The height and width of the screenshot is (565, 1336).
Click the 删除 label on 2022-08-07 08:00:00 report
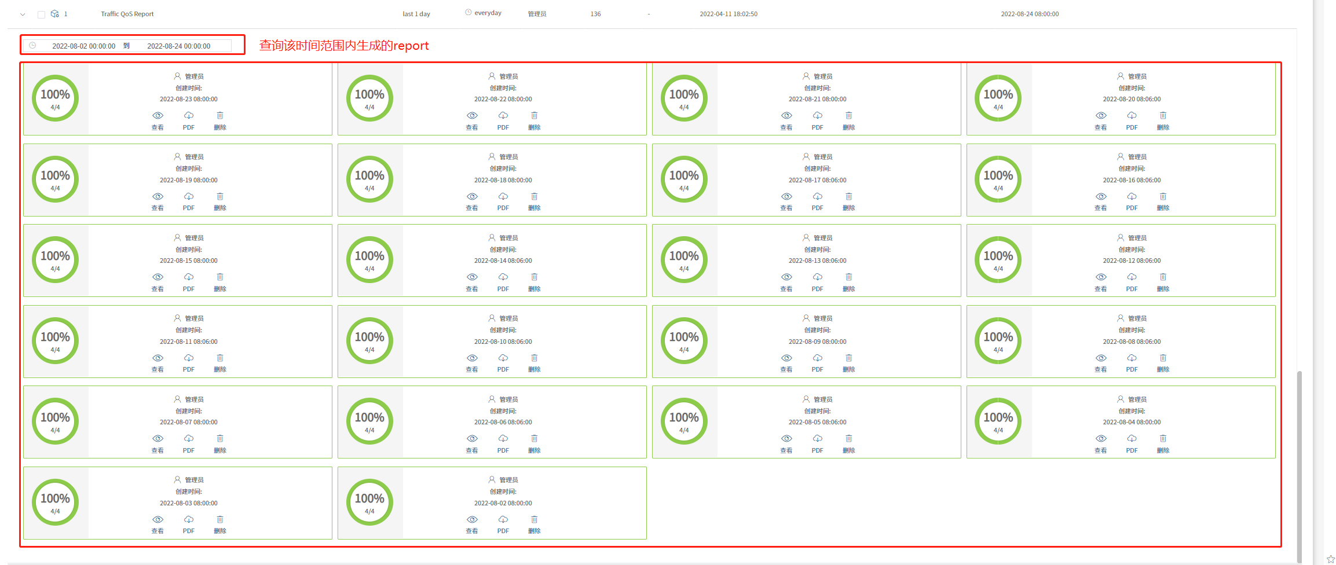220,450
